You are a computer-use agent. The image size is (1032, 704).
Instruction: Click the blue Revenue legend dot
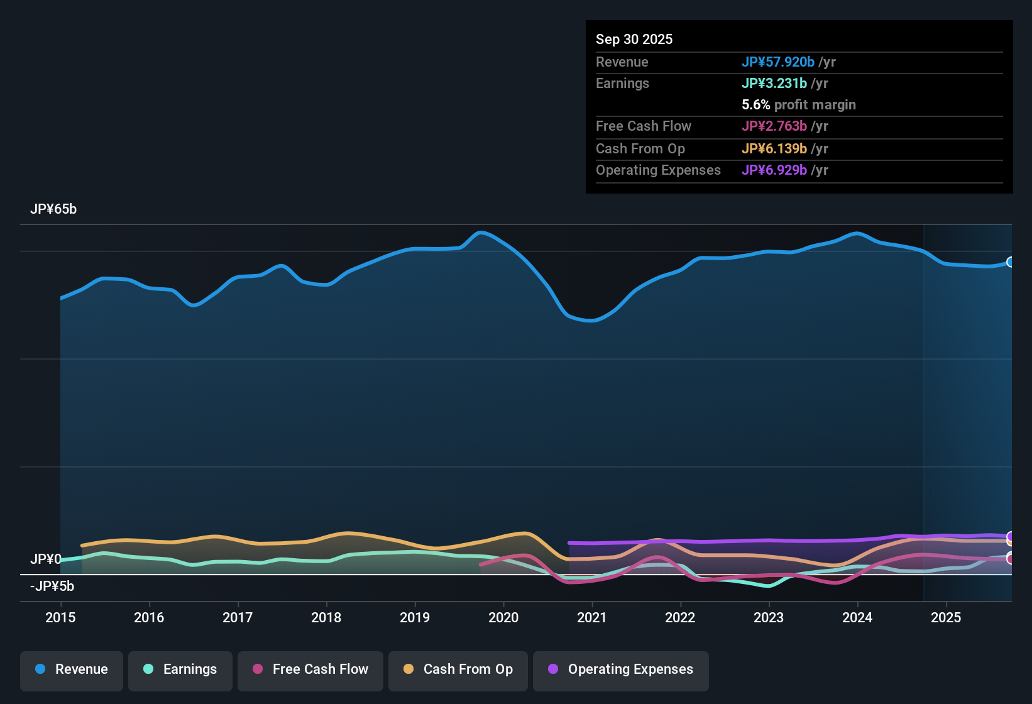pos(40,669)
